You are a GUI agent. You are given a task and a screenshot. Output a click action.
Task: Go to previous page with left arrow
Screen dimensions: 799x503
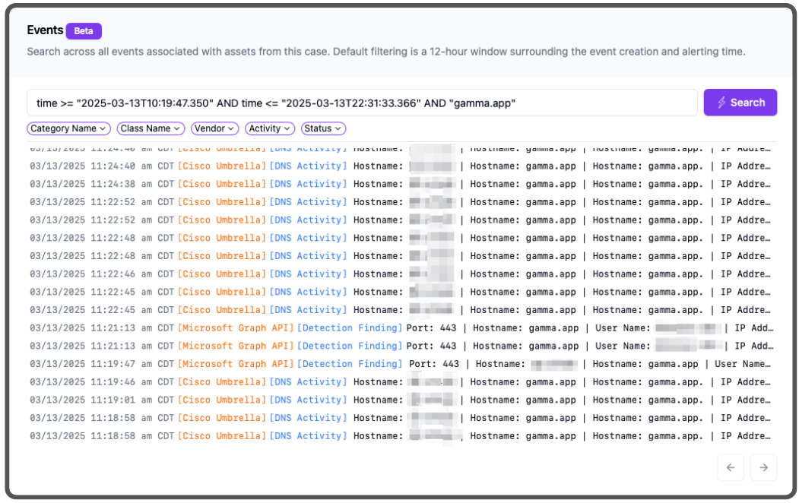tap(731, 468)
